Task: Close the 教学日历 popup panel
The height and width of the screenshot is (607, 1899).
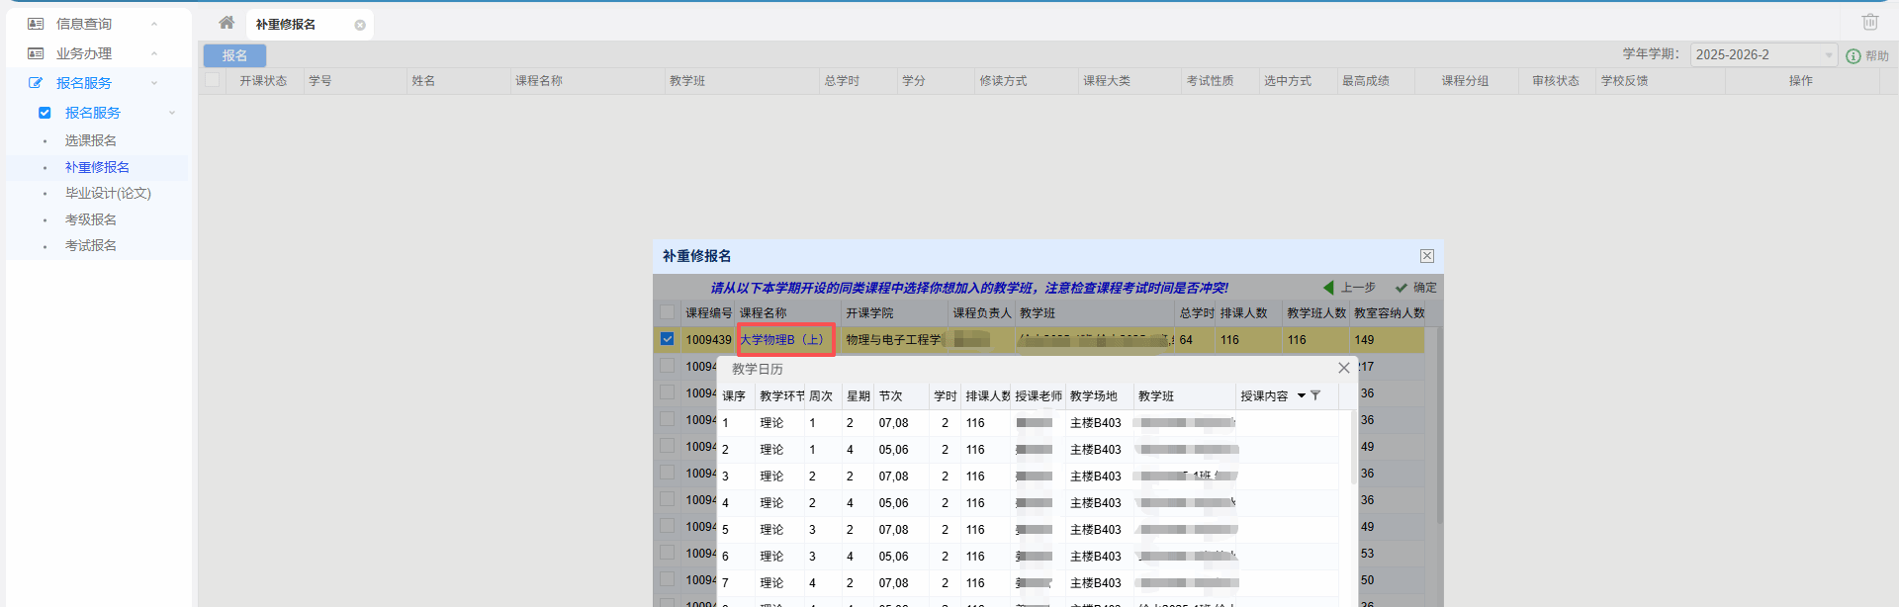Action: click(1343, 368)
